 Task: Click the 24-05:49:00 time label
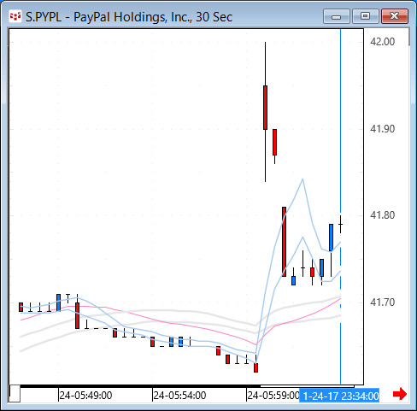coord(85,396)
